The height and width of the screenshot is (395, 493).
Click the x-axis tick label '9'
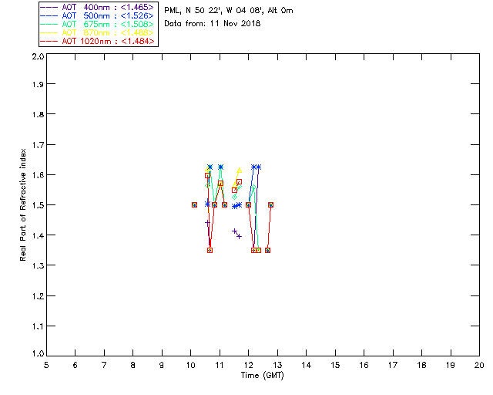(162, 365)
